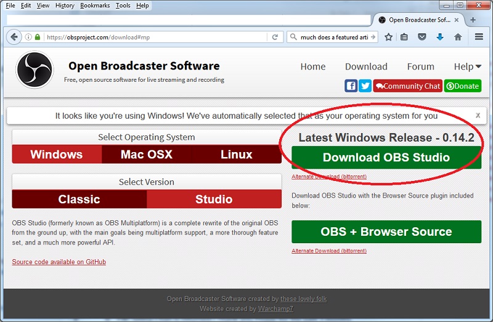Open Source code available on GitHub link
Viewport: 493px width, 322px height.
tap(59, 262)
